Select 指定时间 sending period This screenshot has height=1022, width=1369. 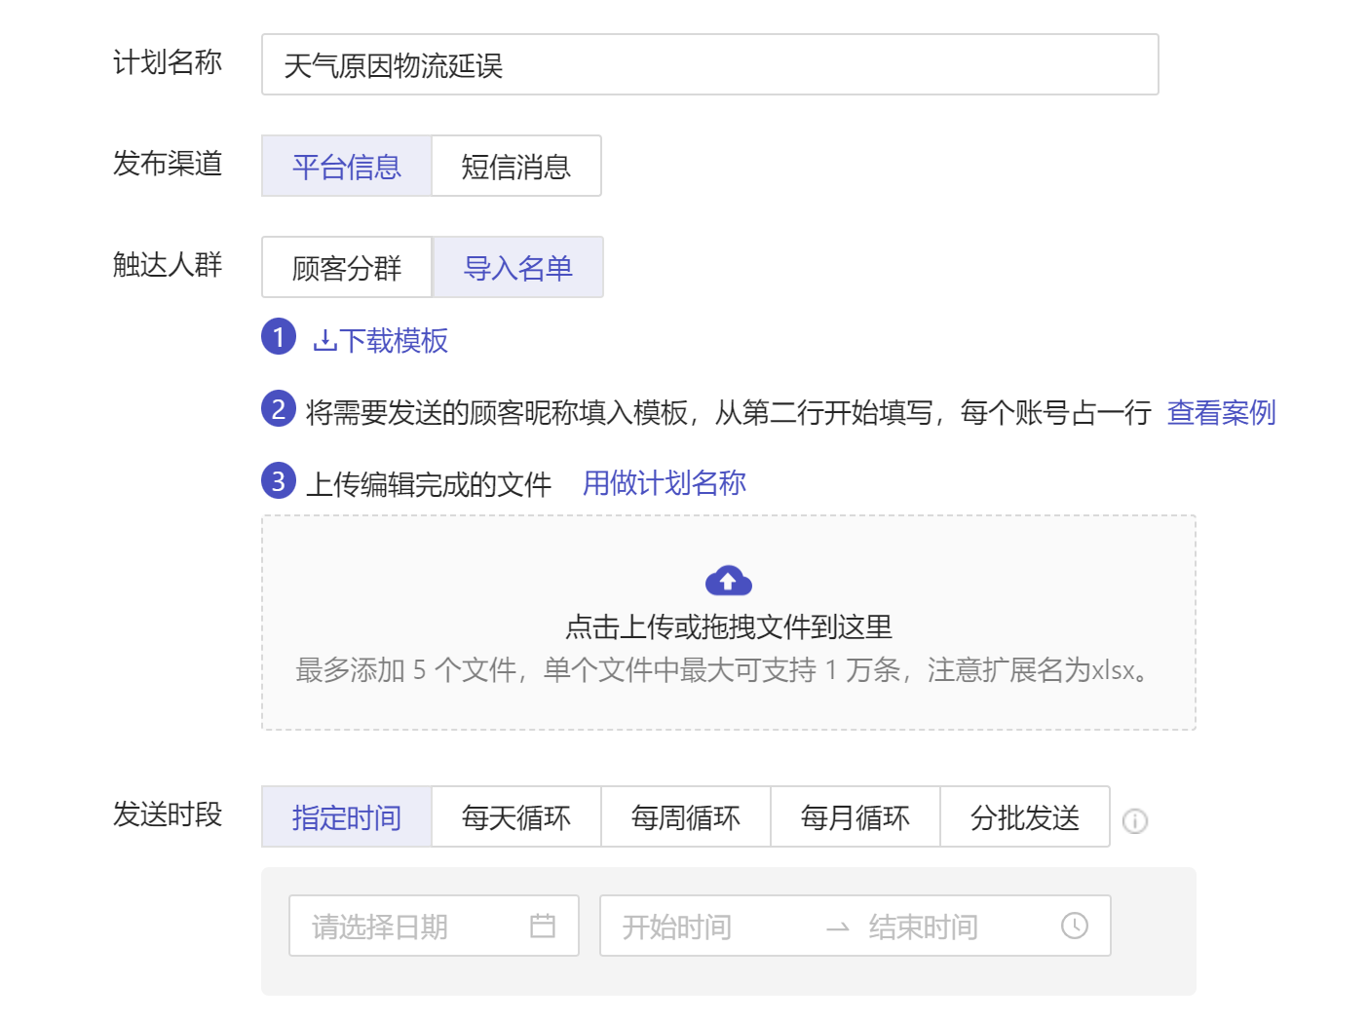click(346, 816)
